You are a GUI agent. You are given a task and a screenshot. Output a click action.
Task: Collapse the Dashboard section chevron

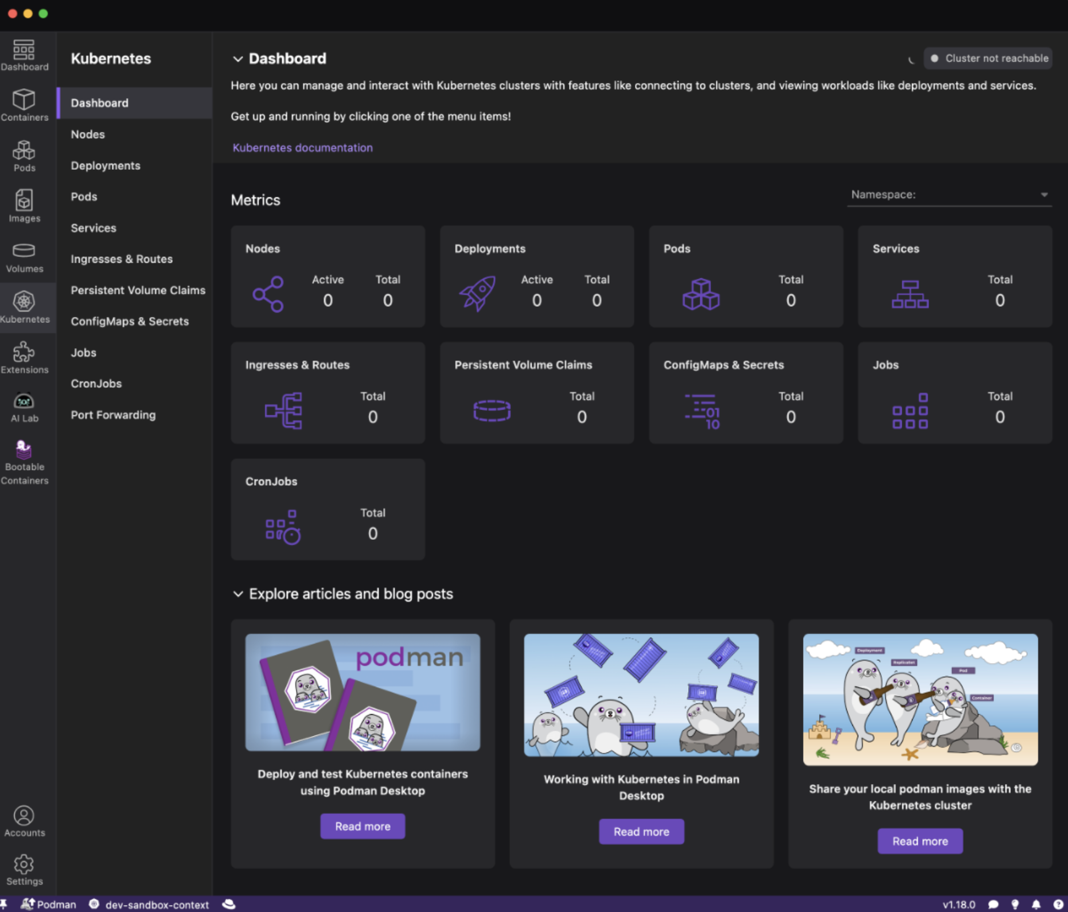point(237,59)
